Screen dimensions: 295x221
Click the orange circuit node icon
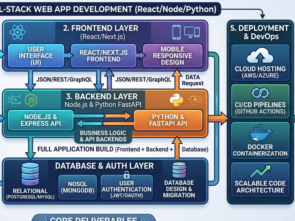click(195, 100)
